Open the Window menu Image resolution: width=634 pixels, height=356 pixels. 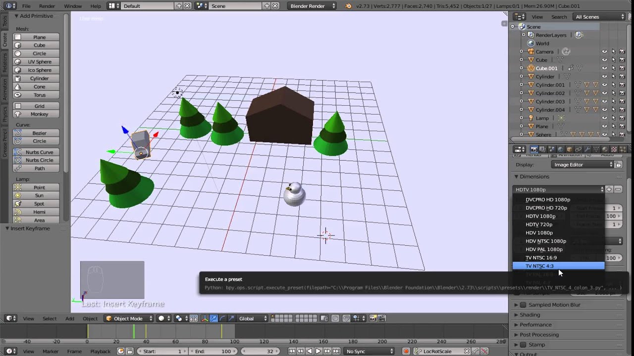[x=73, y=6]
